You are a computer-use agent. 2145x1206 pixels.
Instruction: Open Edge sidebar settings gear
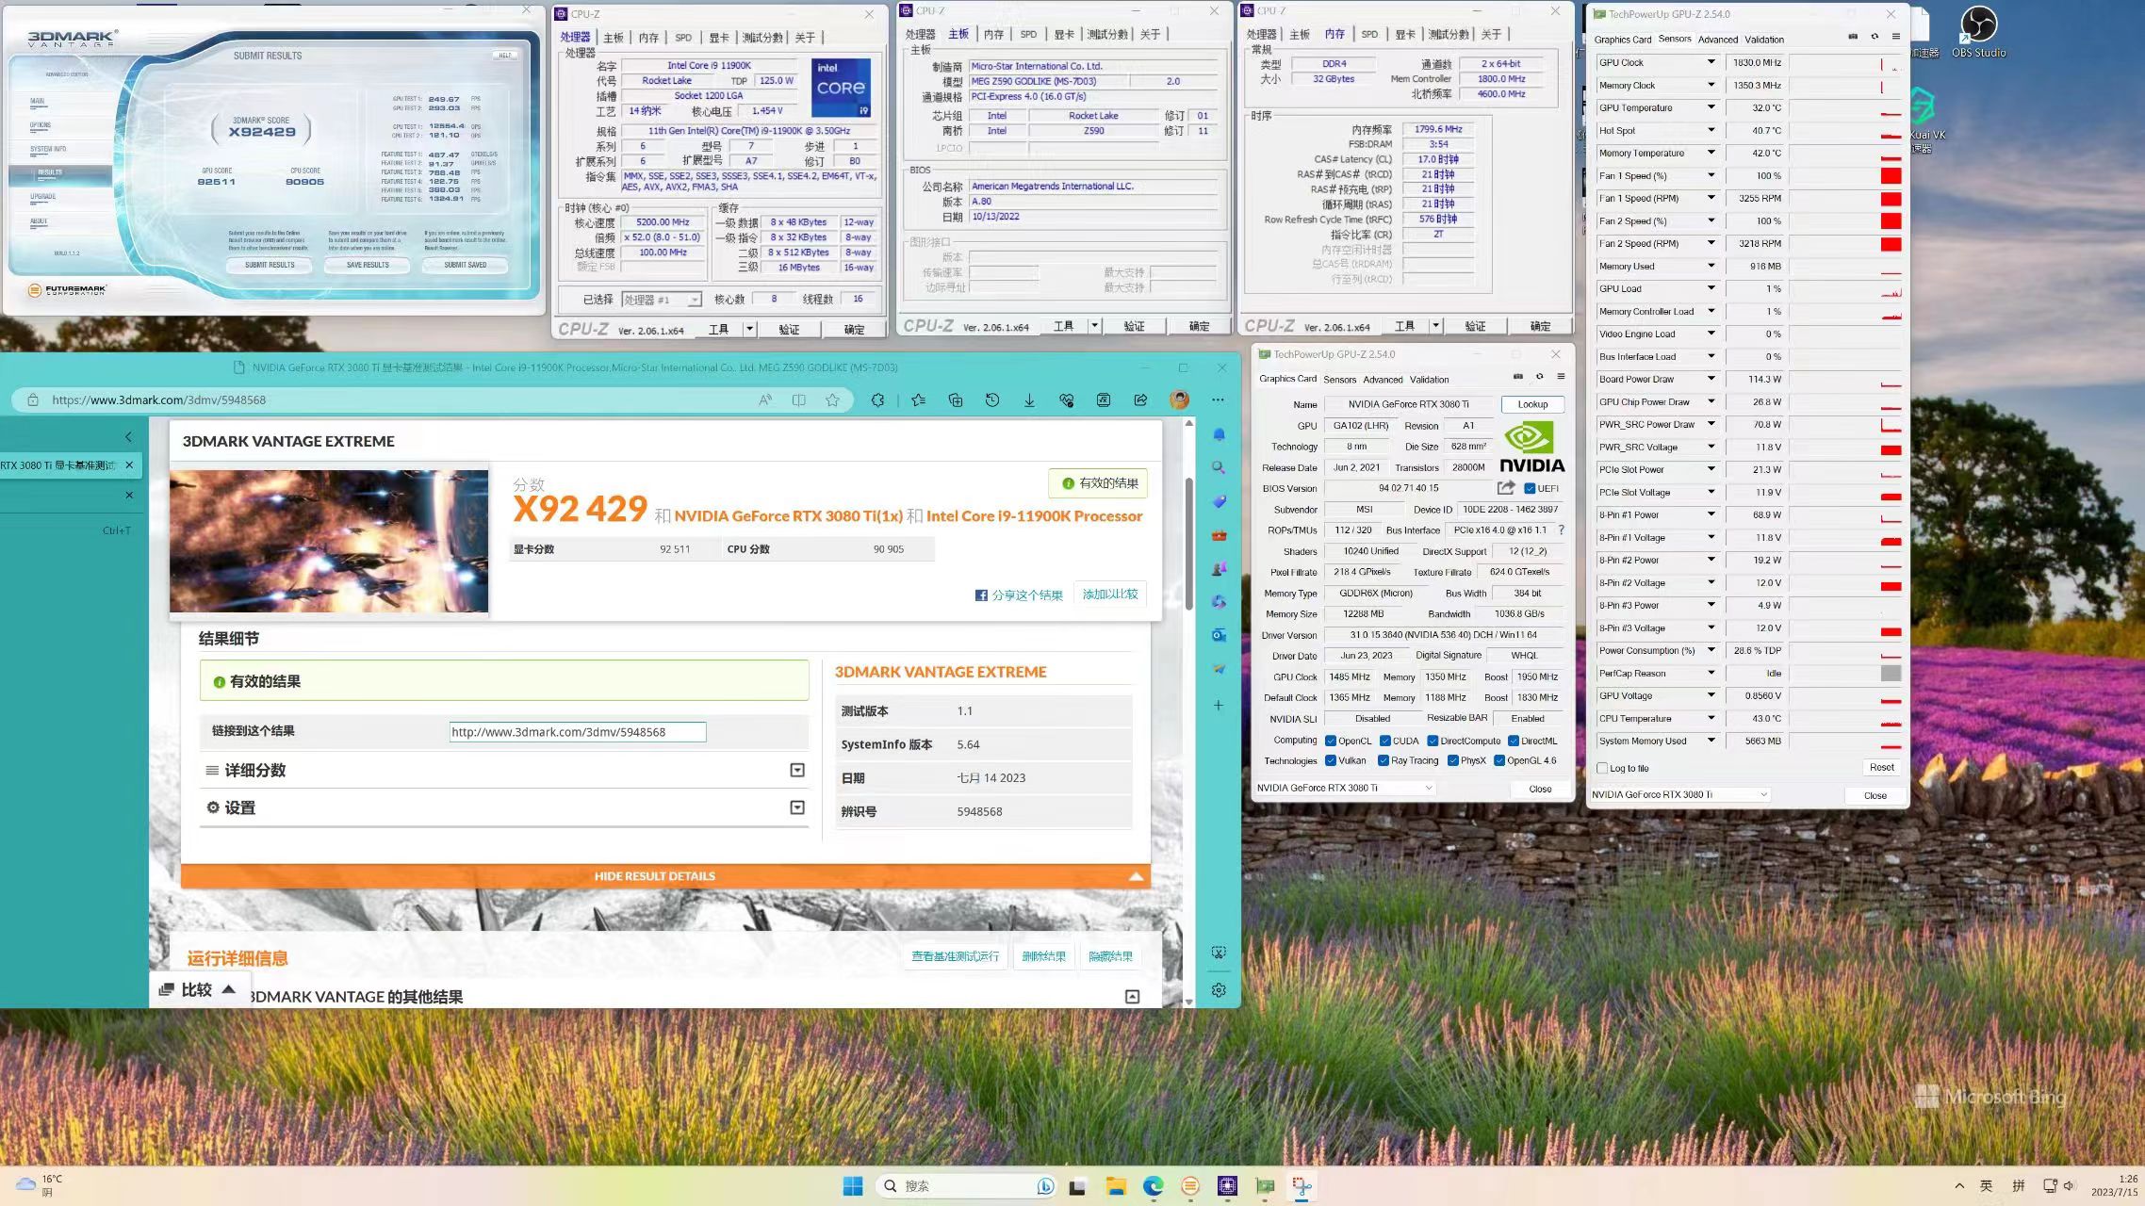(x=1219, y=990)
